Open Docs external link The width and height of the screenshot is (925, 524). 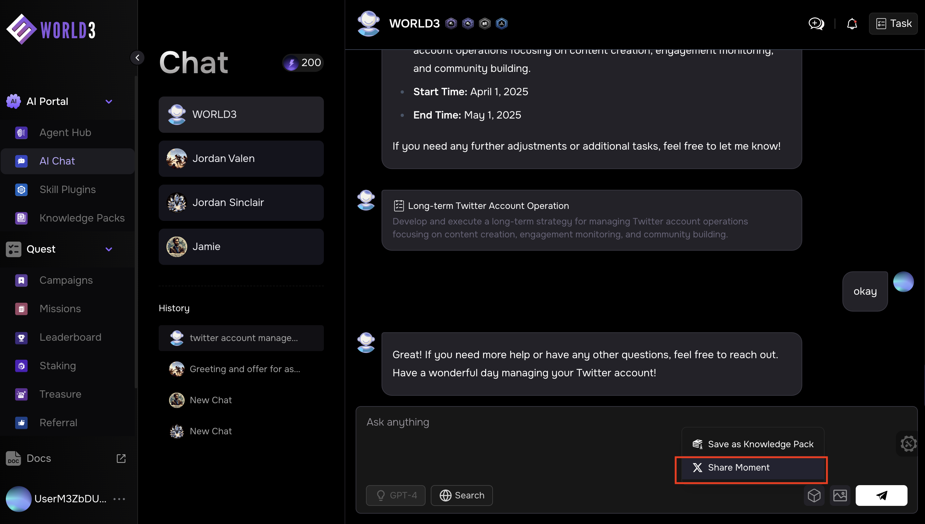tap(121, 458)
